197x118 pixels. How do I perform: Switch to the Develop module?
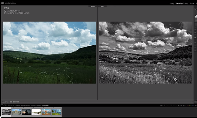tap(179, 3)
